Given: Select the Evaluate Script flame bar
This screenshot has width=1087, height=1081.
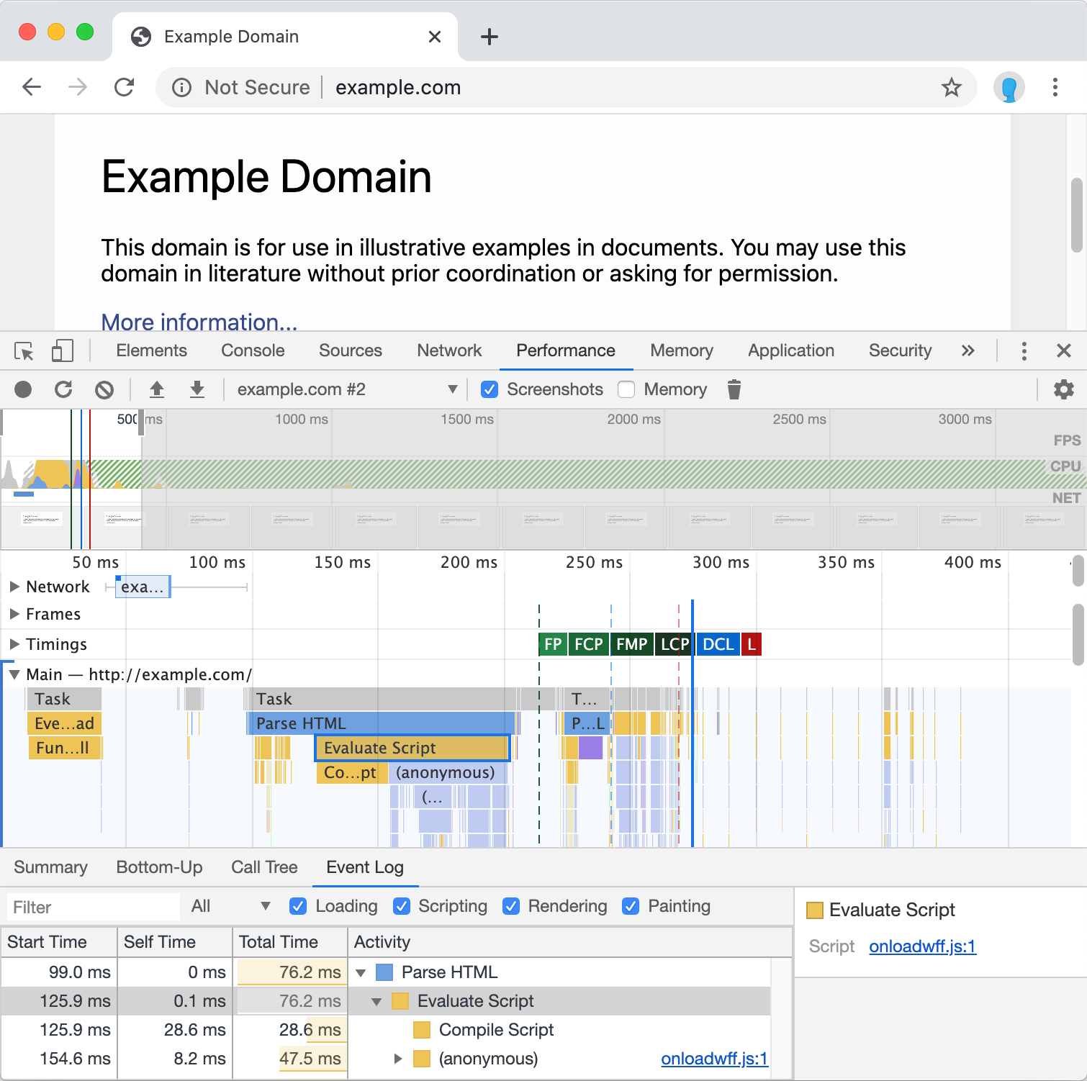Looking at the screenshot, I should tap(412, 748).
